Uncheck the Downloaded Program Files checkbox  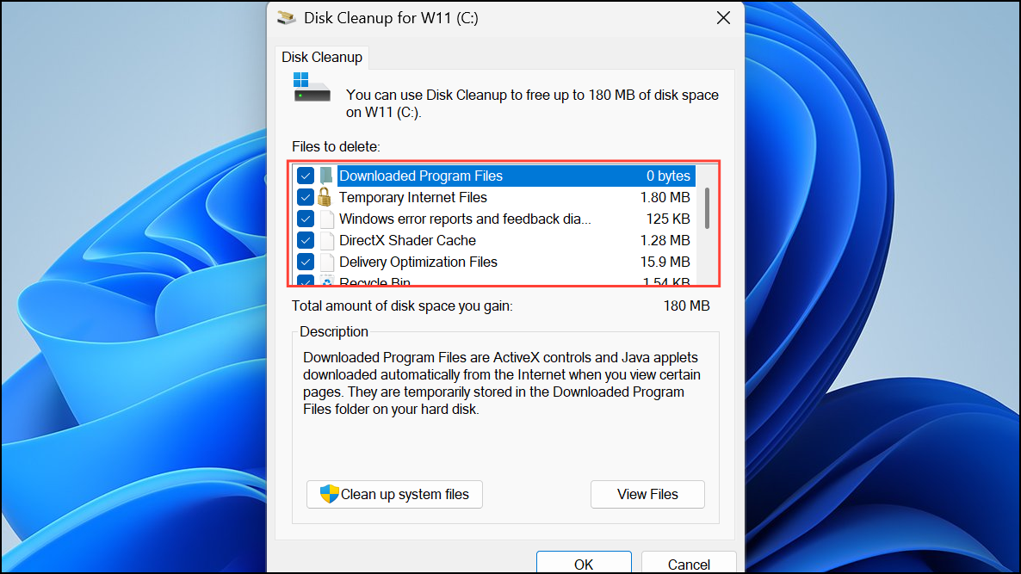pyautogui.click(x=305, y=175)
